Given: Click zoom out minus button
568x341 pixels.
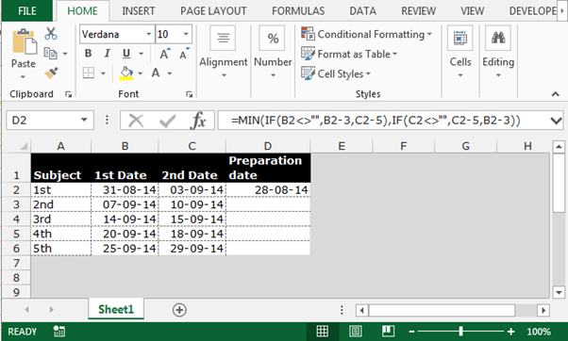Looking at the screenshot, I should click(411, 332).
